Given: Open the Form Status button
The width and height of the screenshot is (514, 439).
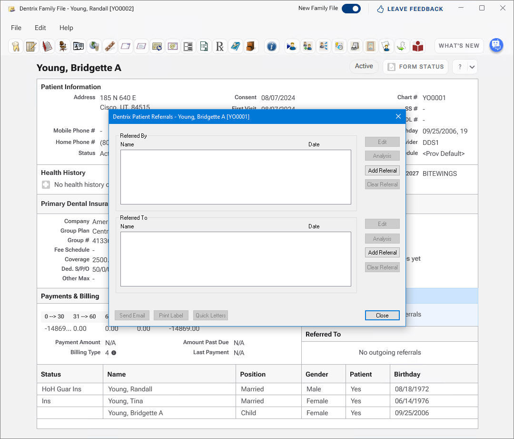Looking at the screenshot, I should tap(415, 67).
